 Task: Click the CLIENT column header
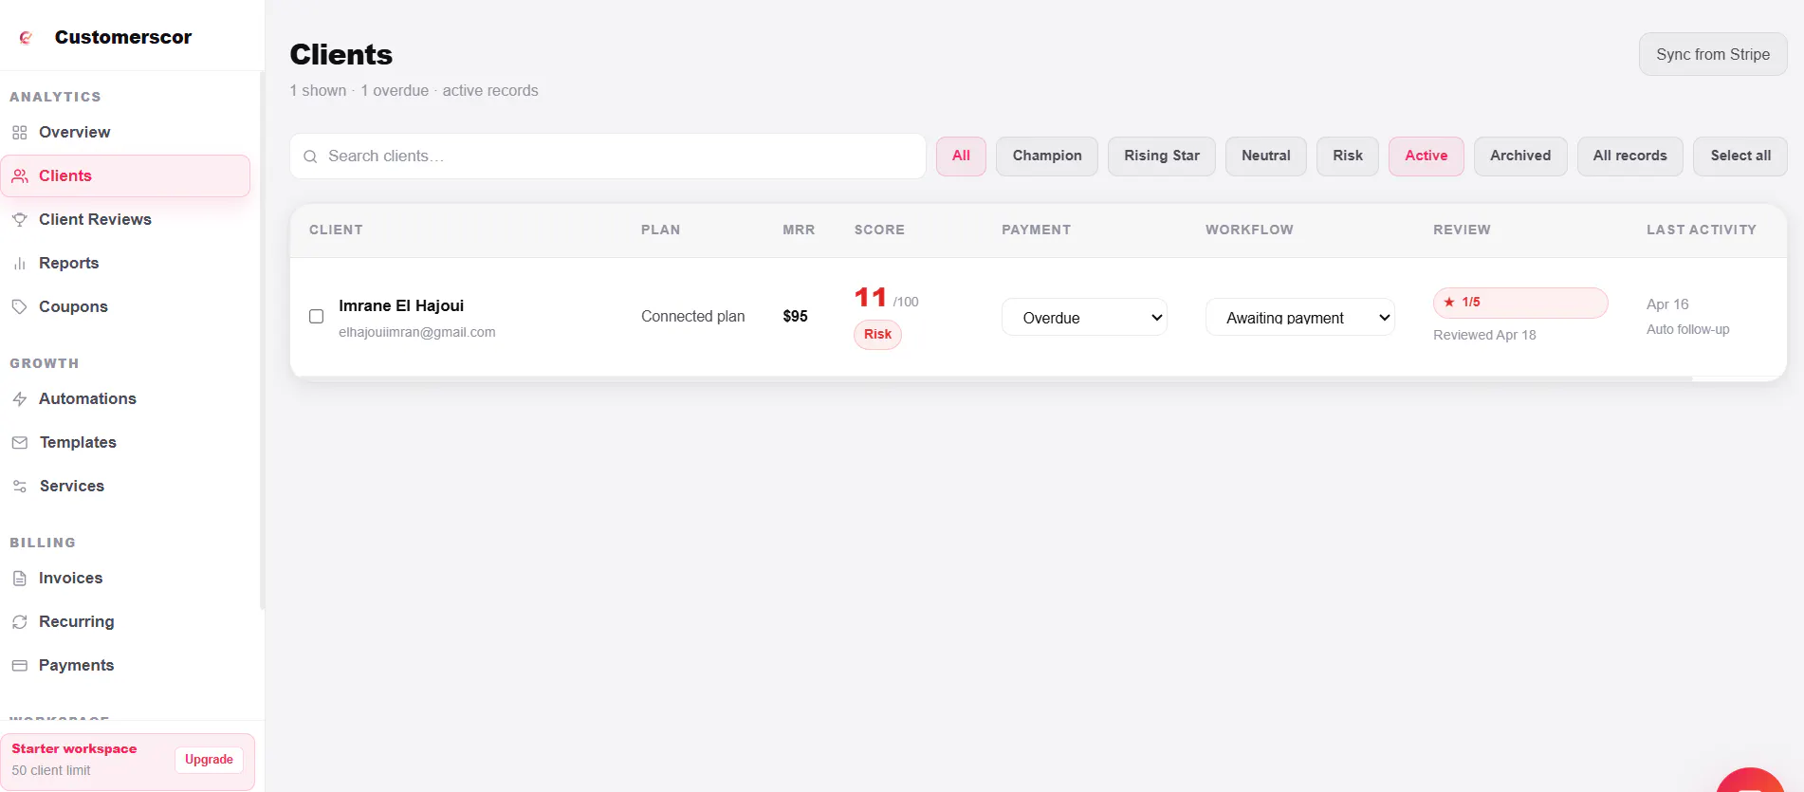(336, 230)
